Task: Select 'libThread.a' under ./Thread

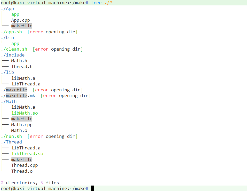Action: coord(26,148)
